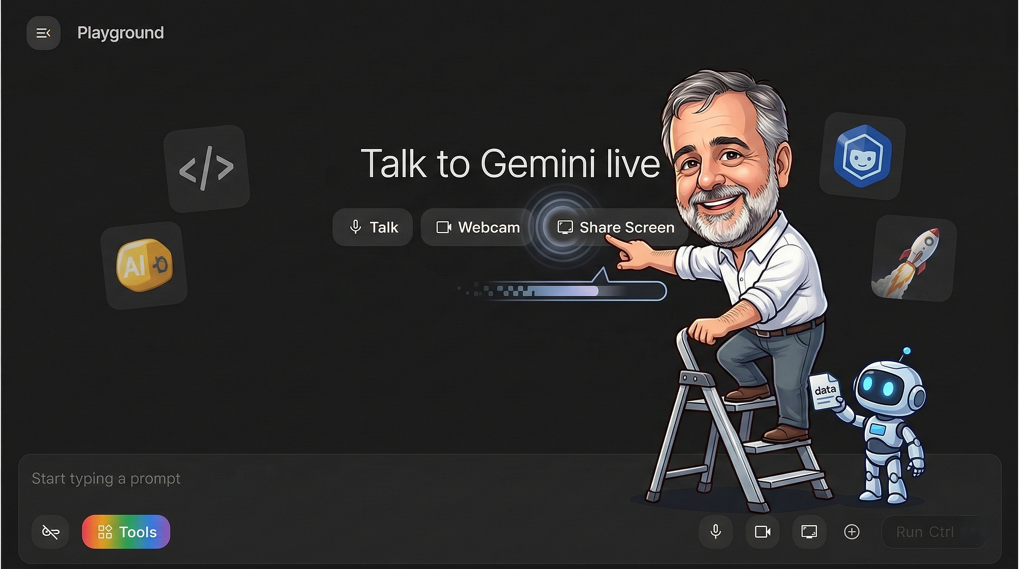
Task: Click the microphone icon in prompt bar
Action: (x=715, y=532)
